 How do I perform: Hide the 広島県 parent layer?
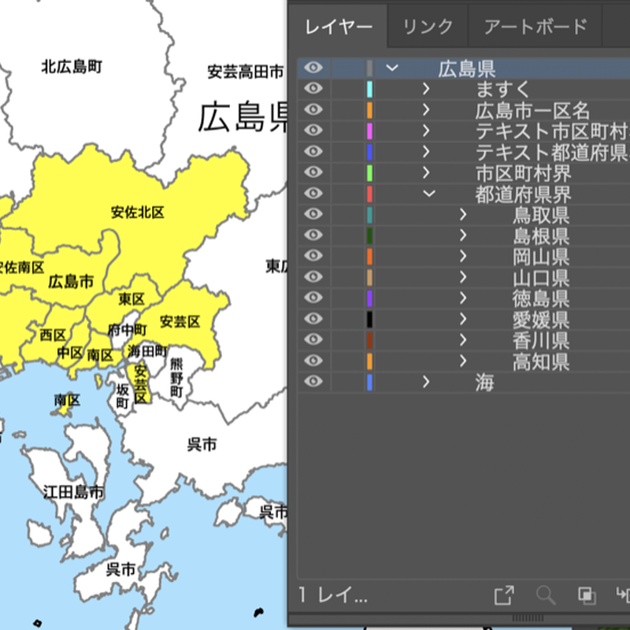pos(313,69)
